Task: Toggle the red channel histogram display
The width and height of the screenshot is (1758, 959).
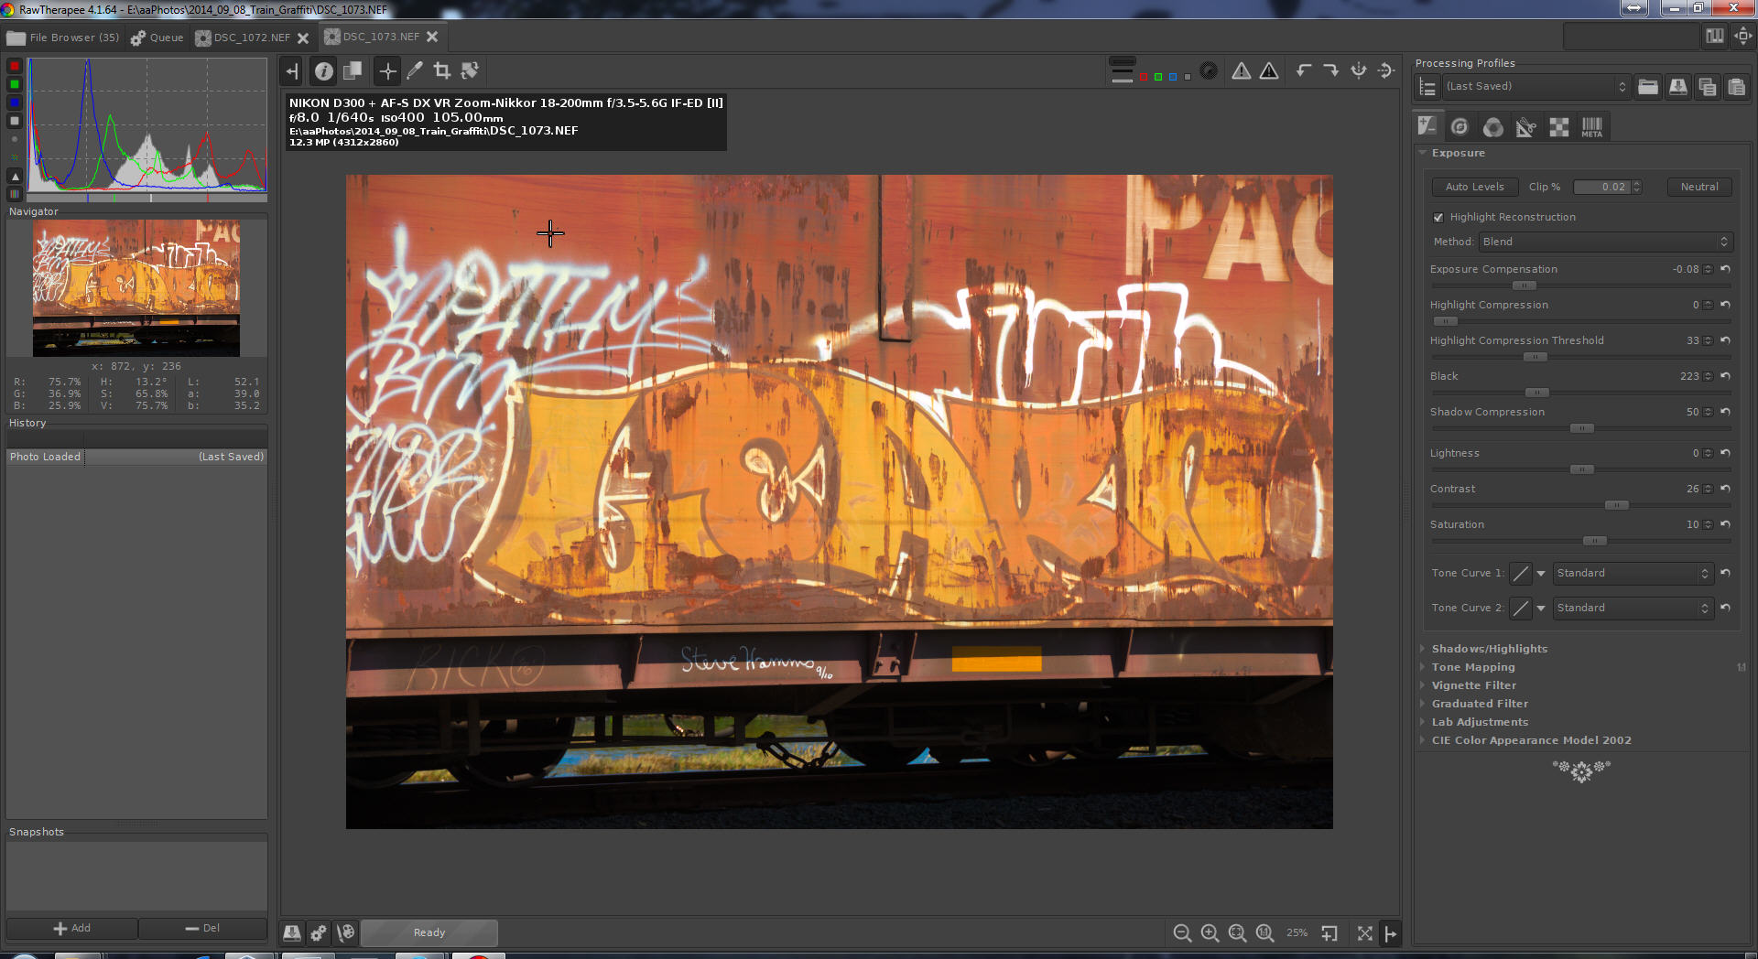Action: [x=15, y=66]
